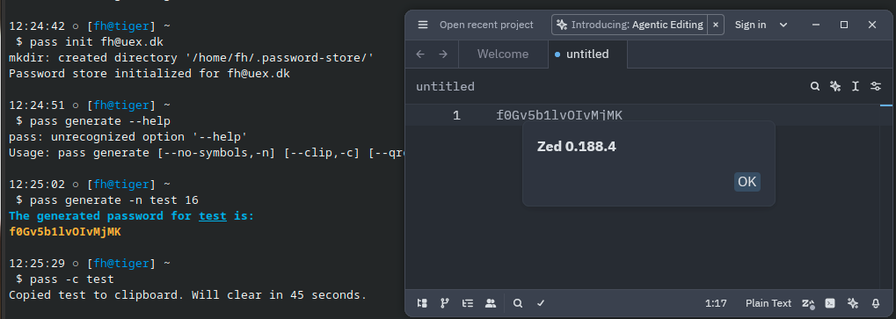Toggle the project panel in status bar

[x=422, y=303]
